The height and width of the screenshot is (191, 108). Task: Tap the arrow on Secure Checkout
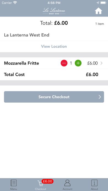[100, 97]
